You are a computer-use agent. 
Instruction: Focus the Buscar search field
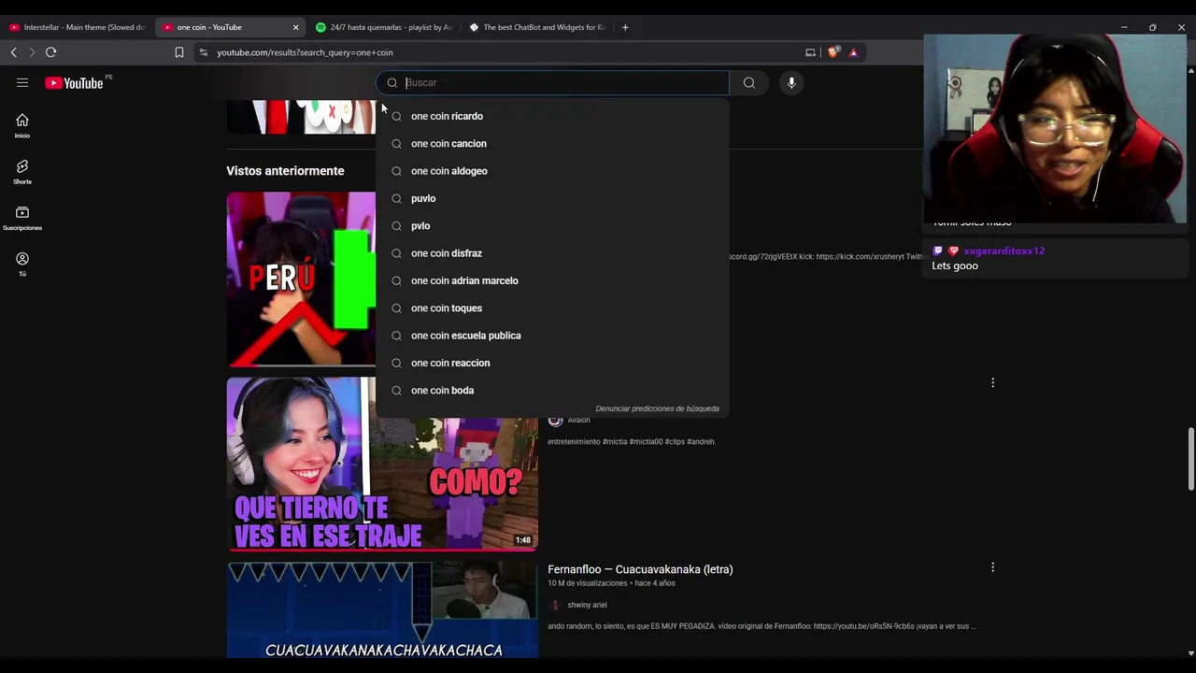(x=552, y=82)
